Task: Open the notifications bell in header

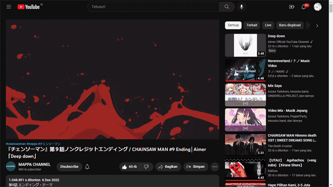Action: (x=304, y=7)
